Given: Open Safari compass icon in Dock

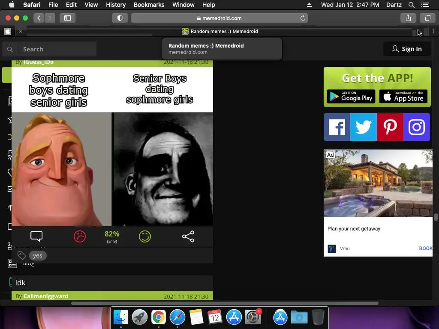Looking at the screenshot, I should click(177, 317).
